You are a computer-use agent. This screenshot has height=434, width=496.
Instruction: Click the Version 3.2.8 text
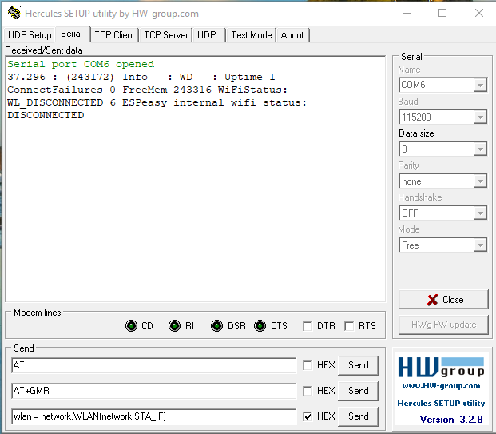click(451, 420)
